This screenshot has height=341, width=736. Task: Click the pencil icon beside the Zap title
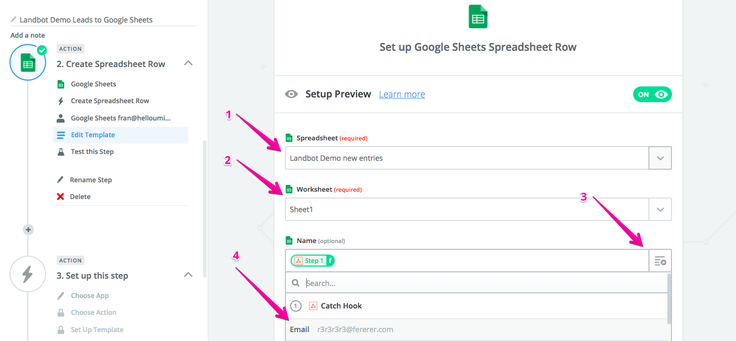pos(14,20)
